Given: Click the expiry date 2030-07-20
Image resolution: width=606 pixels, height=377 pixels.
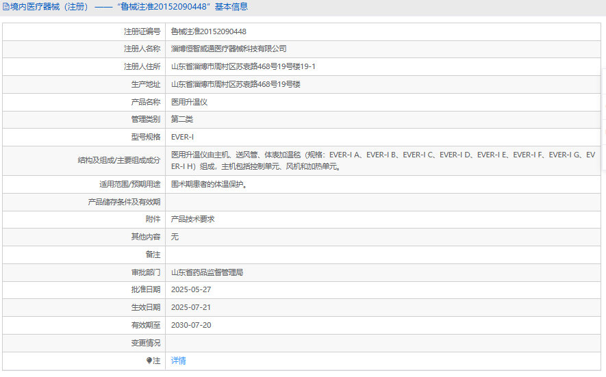Looking at the screenshot, I should 191,325.
